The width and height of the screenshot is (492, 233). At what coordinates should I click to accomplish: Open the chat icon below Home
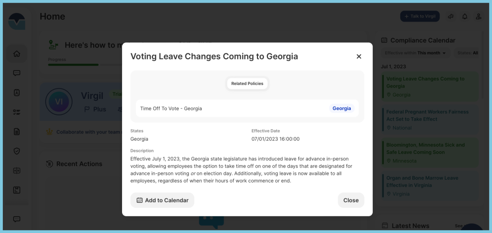click(x=17, y=73)
